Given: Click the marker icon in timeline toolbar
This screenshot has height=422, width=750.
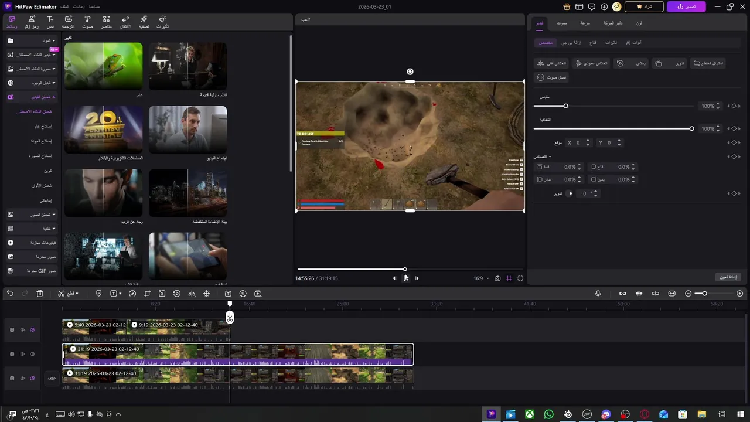Looking at the screenshot, I should point(98,294).
